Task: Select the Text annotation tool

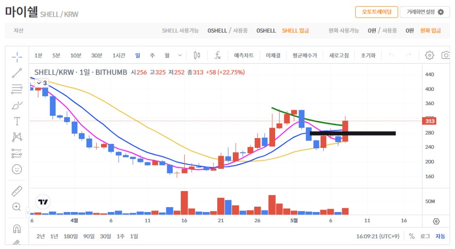Action: (17, 121)
